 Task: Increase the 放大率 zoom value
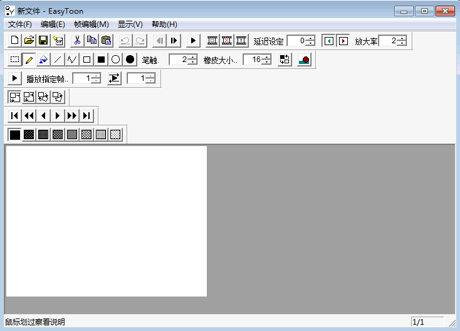[x=402, y=38]
